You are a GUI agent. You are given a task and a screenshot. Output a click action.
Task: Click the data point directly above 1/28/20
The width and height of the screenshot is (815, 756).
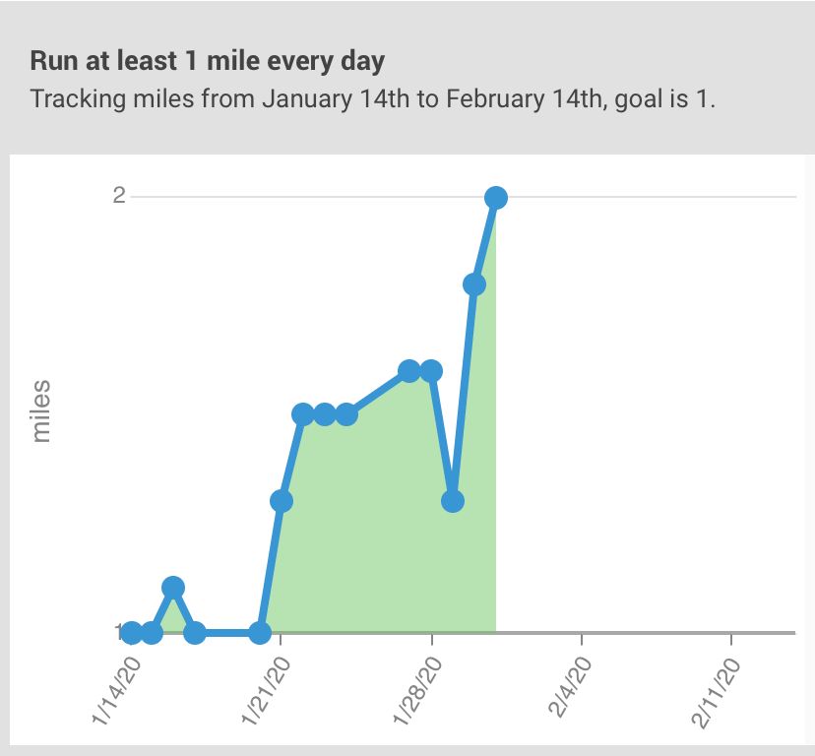coord(431,371)
